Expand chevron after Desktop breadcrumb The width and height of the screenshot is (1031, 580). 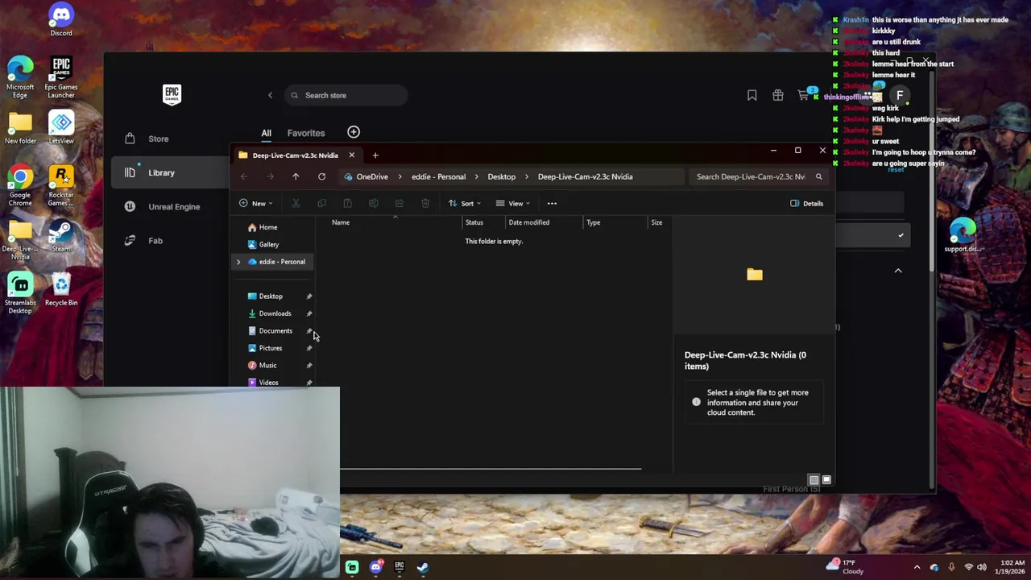coord(526,176)
